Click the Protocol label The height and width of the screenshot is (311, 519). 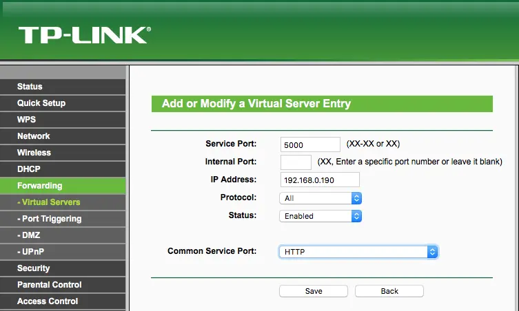coord(238,197)
